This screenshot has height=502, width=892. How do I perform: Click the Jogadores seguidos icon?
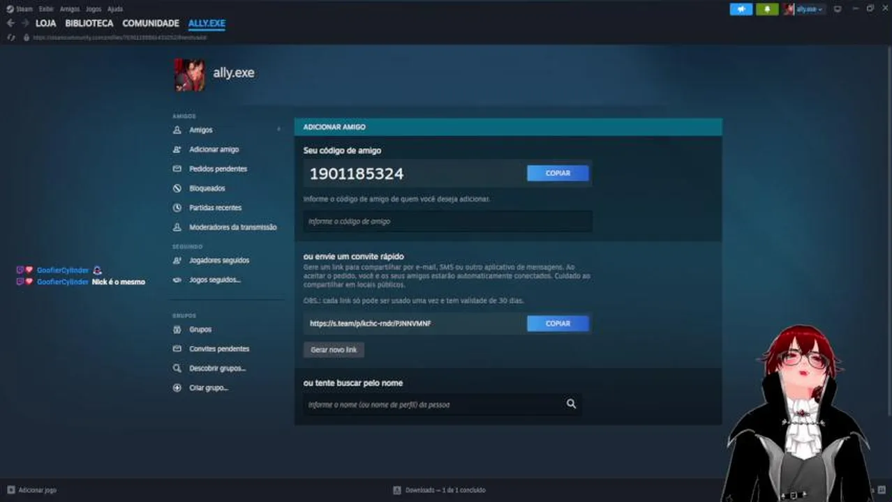(x=177, y=261)
